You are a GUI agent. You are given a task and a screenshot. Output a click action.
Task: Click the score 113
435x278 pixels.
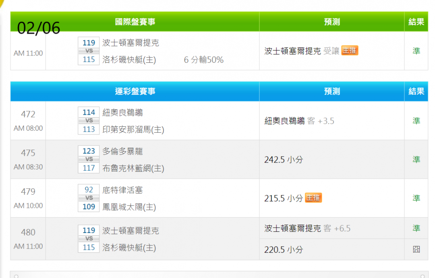coord(89,129)
